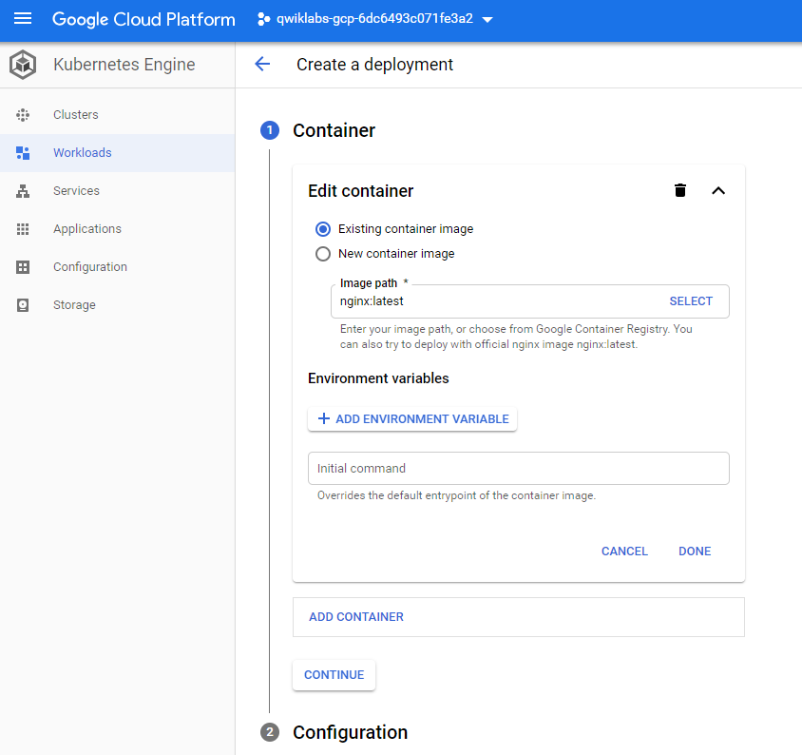Click the Workloads sidebar icon
This screenshot has width=802, height=755.
[x=23, y=152]
